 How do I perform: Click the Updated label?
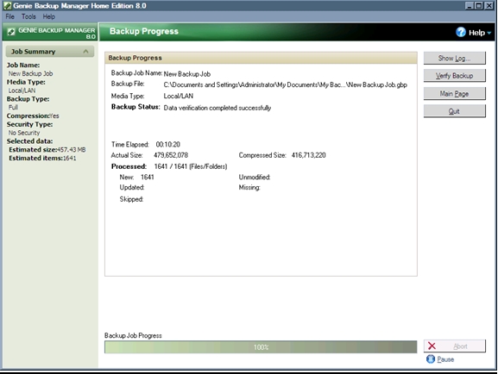click(132, 188)
